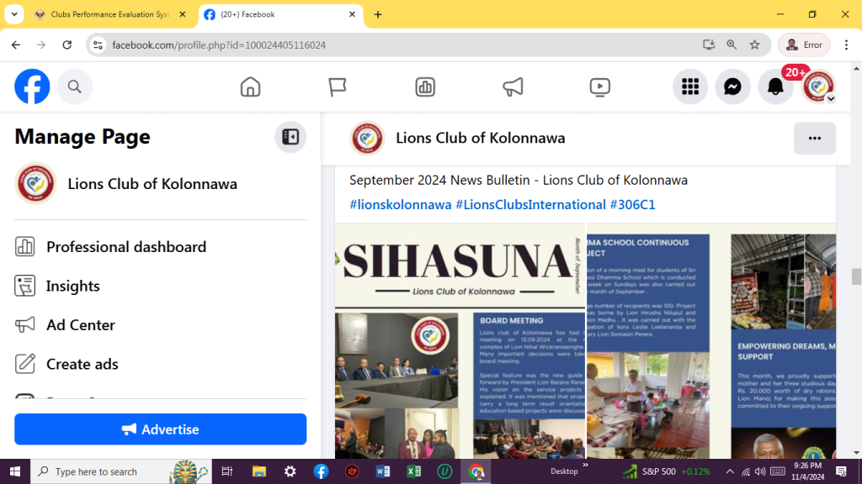
Task: Open Messenger chats
Action: 733,87
